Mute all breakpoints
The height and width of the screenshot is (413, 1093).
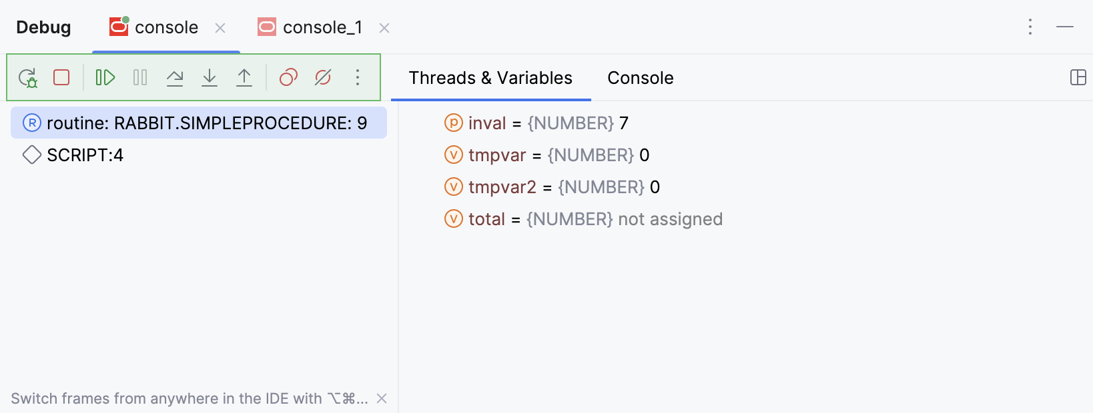pos(323,77)
